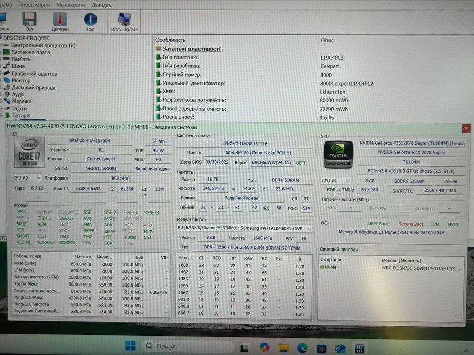Select Аудіо tree item

click(x=18, y=94)
